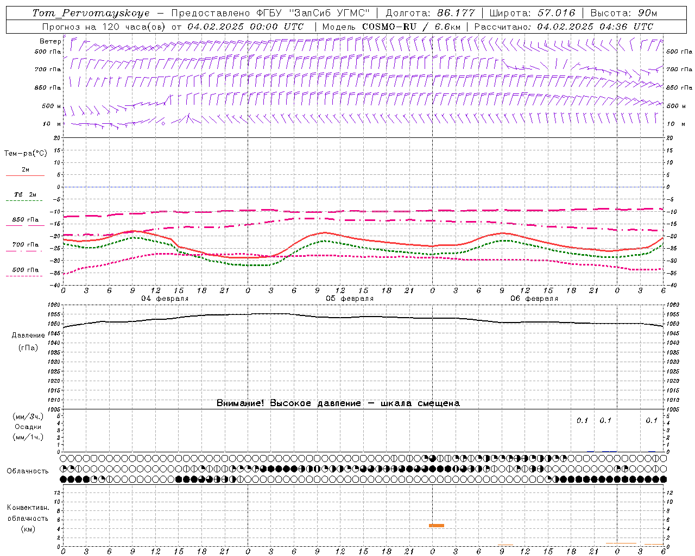
Task: Click the Td 2м dew point legend entry
Action: (25, 196)
